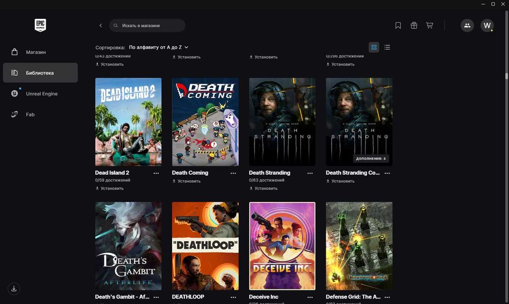Screen dimensions: 509x304
Task: Click the Death Stranding Co... title text
Action: coord(353,173)
